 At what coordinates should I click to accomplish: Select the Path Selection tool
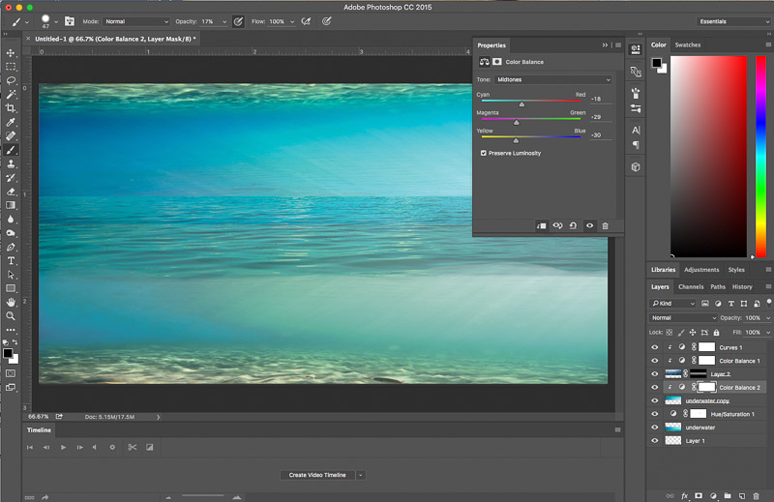[11, 275]
